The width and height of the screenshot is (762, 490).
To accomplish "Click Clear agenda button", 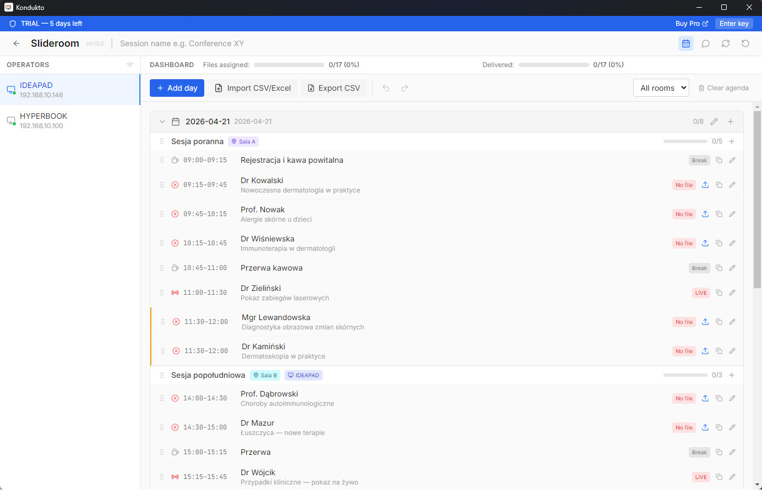I will tap(723, 88).
